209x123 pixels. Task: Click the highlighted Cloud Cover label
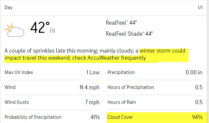coord(120,117)
